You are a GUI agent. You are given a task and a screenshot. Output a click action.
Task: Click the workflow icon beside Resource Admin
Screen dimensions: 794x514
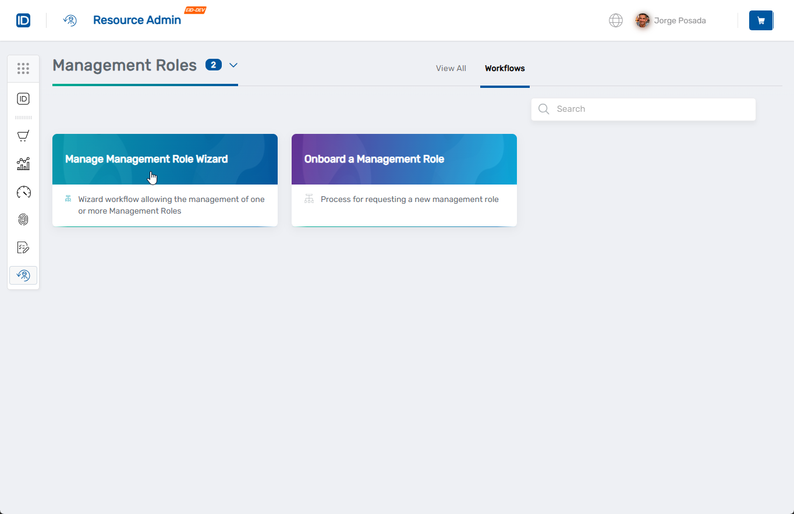pyautogui.click(x=70, y=20)
